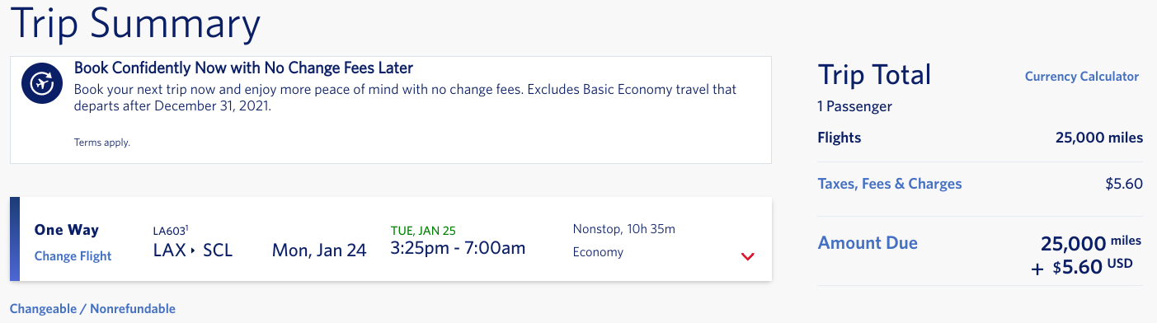The height and width of the screenshot is (323, 1157).
Task: Open the Change Flight link
Action: coord(73,256)
